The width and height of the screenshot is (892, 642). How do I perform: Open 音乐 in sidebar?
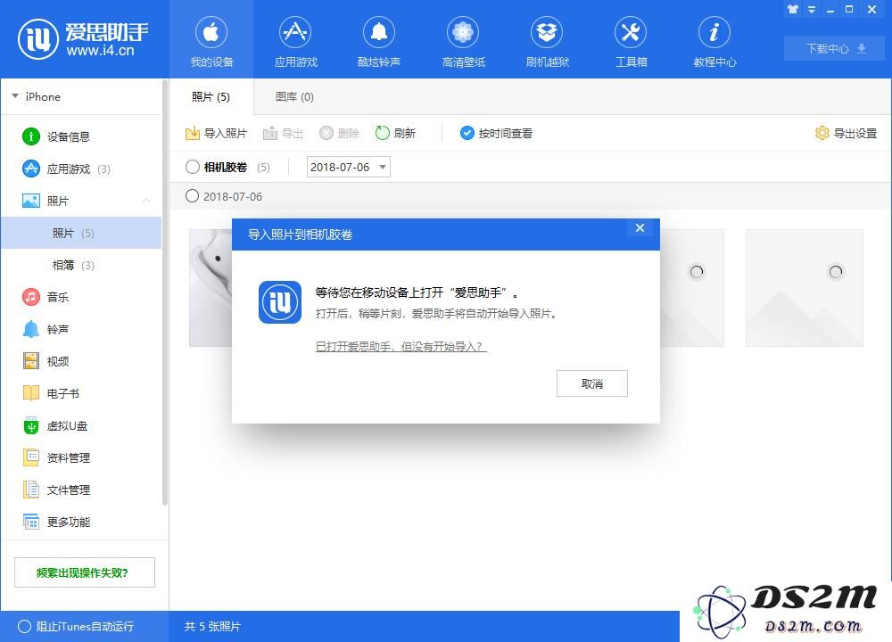click(x=81, y=297)
